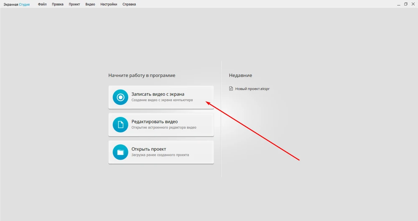
Task: Click the Создание видео с экрана компьютера subtitle
Action: click(x=162, y=100)
